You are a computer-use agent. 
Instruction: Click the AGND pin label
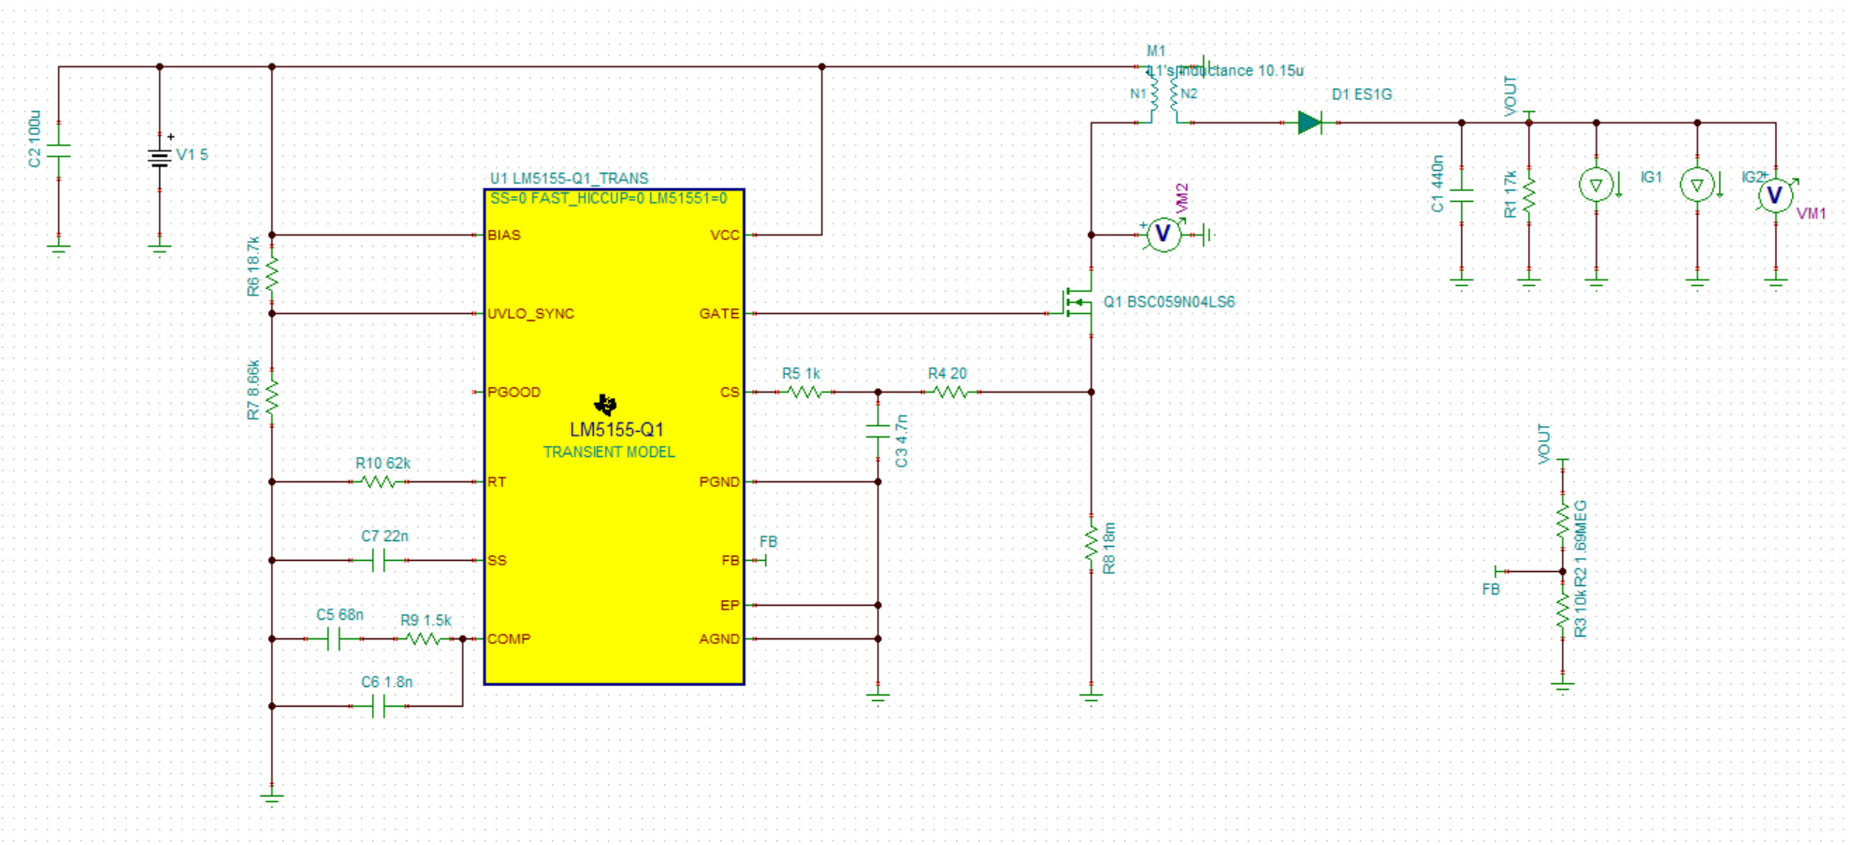pyautogui.click(x=719, y=638)
